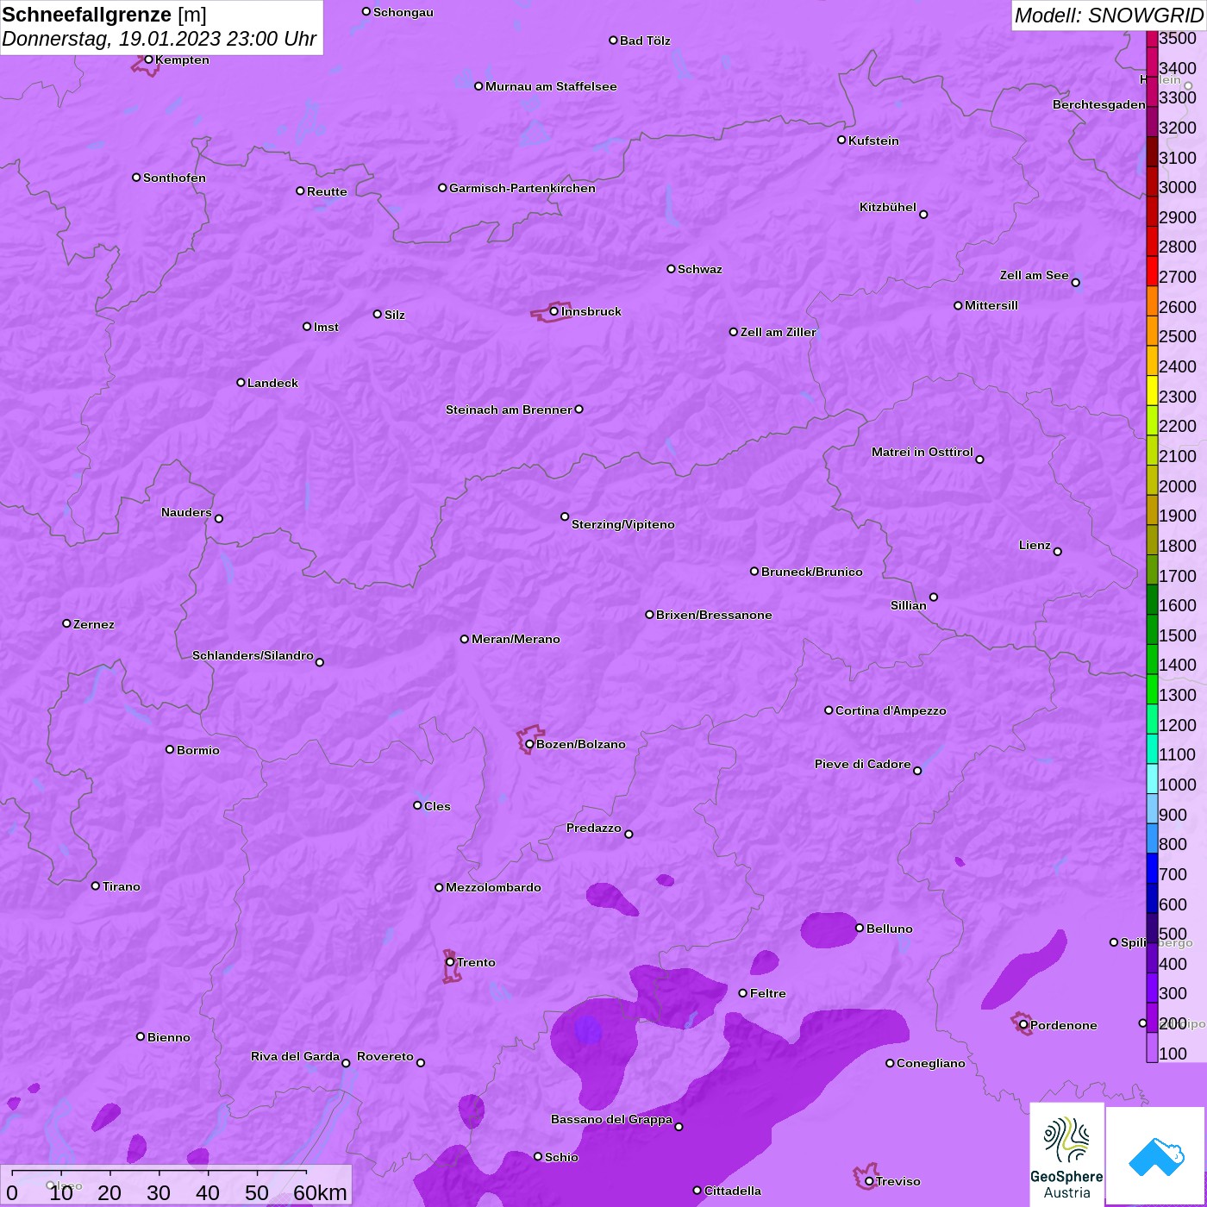Click the "Murnau am Staffelsee" label
Viewport: 1207px width, 1207px height.
pos(551,86)
